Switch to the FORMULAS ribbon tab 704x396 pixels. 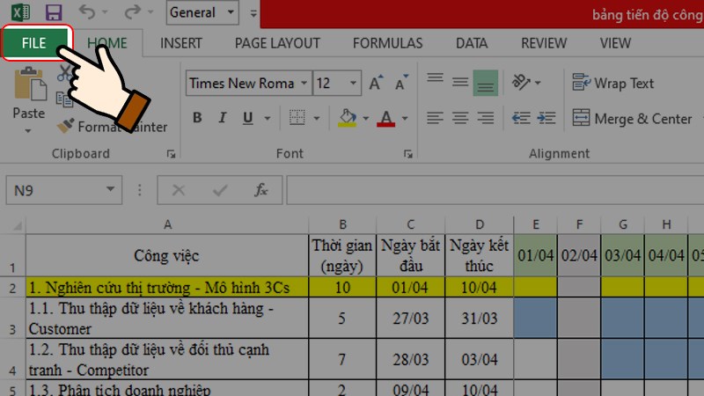tap(388, 43)
